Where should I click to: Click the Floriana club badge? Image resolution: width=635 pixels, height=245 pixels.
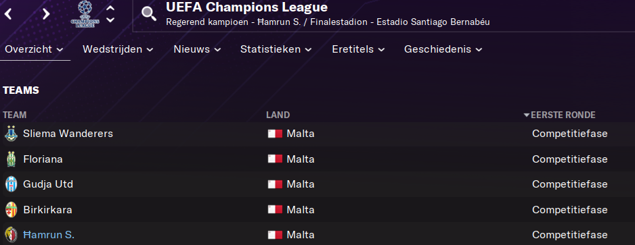[x=11, y=159]
